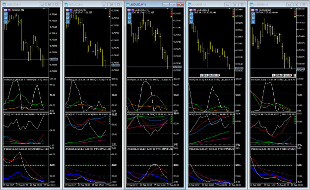Viewport: 310px width, 190px height.
Task: Click the white striped icon in M15 chart corner
Action: 129,10
